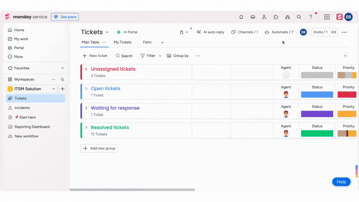
Task: Expand the Unassigned tickets group
Action: click(x=86, y=69)
